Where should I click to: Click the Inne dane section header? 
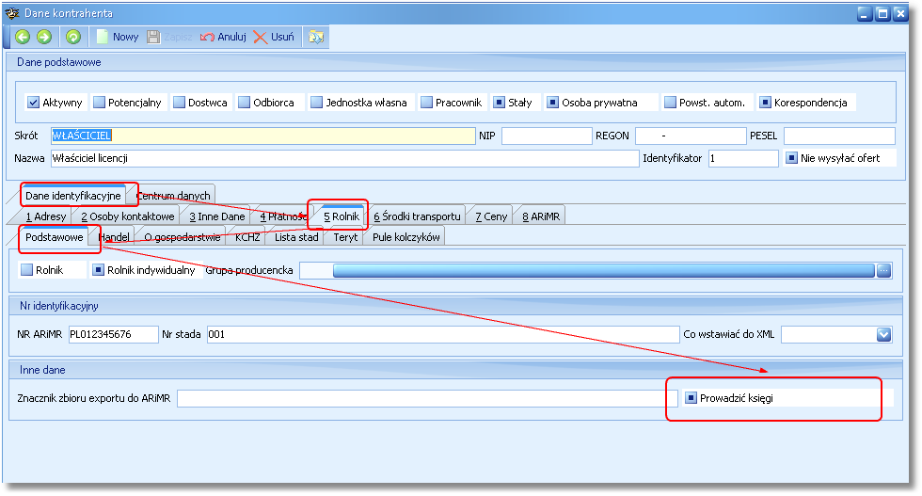[x=455, y=370]
